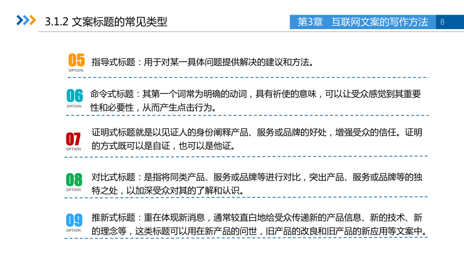Click the triple chevron arrows icon
This screenshot has height=261, width=464.
[26, 20]
